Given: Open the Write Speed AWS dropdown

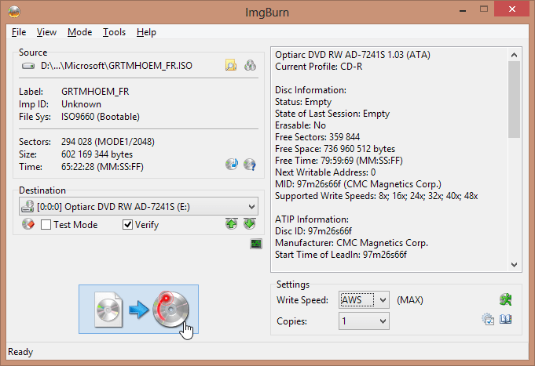Looking at the screenshot, I should 364,300.
